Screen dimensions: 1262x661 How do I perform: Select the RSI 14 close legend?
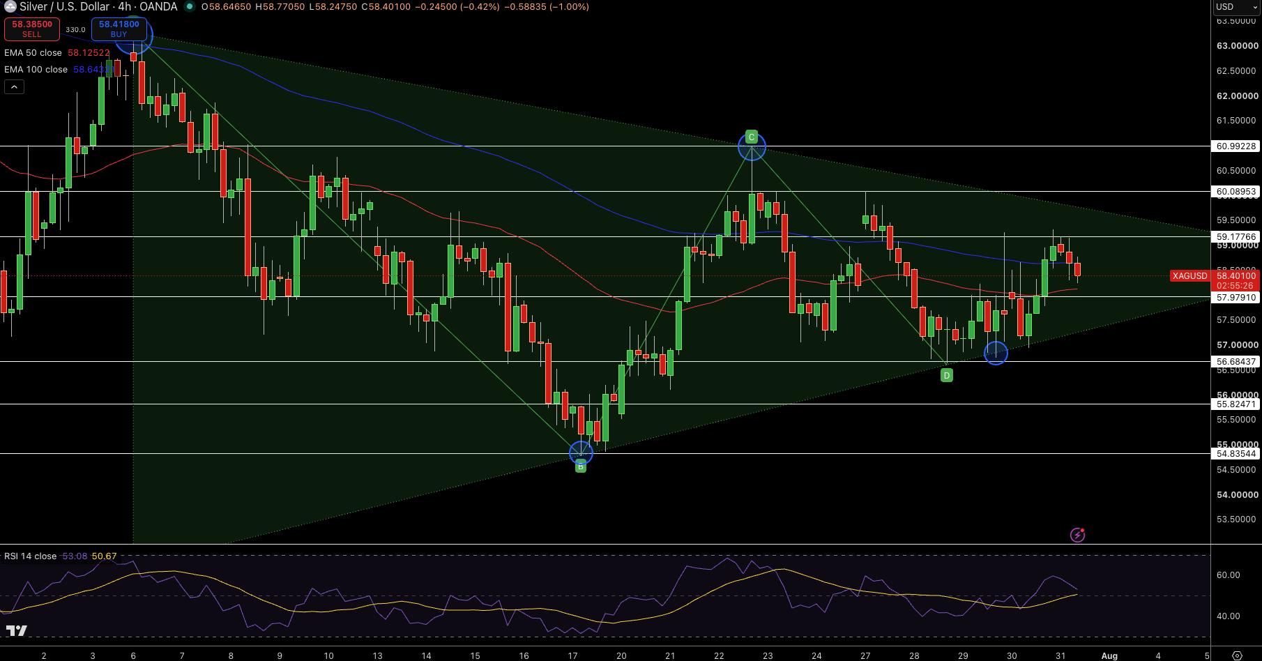pyautogui.click(x=30, y=556)
